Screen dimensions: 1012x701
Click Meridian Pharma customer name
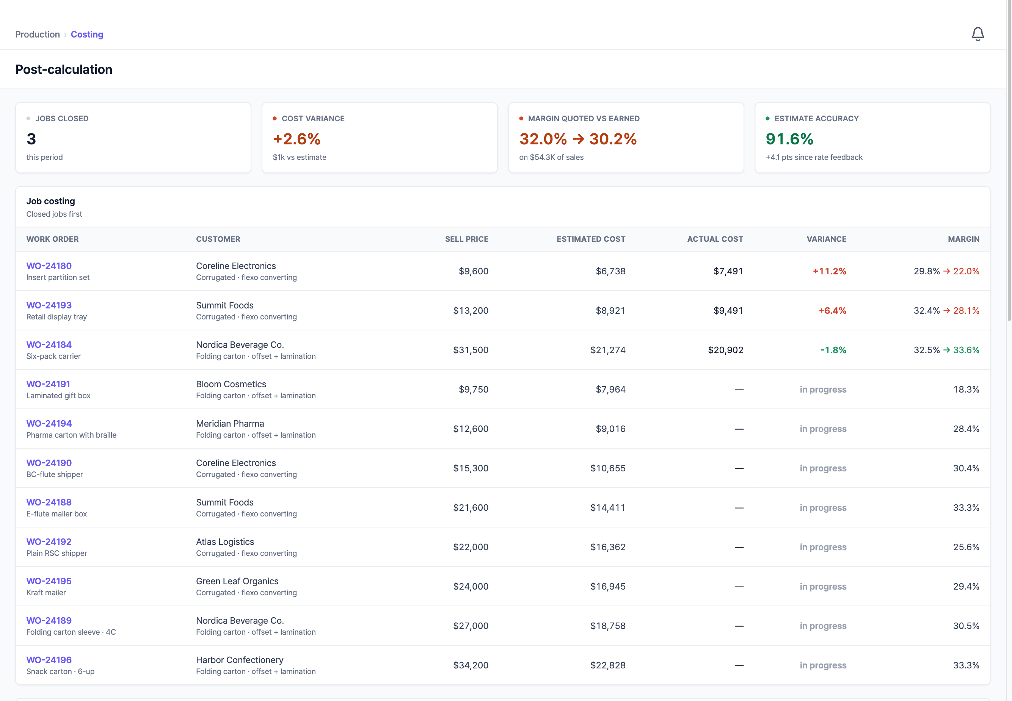click(x=230, y=423)
